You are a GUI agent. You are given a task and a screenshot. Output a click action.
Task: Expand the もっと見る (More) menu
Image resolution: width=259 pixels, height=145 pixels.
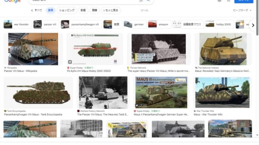click(111, 10)
